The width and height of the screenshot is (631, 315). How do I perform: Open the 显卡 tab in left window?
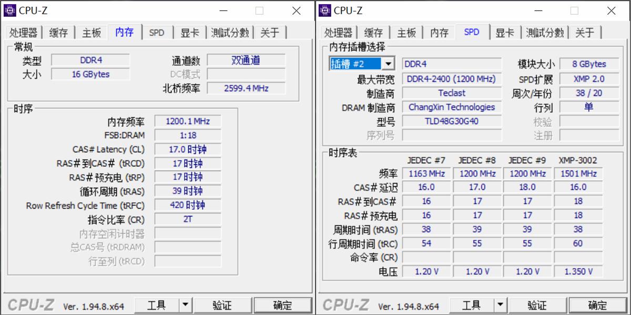190,33
